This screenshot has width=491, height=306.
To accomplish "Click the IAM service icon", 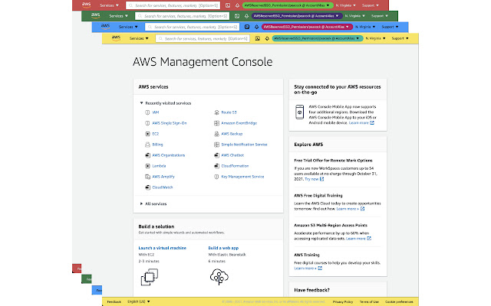I will [147, 112].
